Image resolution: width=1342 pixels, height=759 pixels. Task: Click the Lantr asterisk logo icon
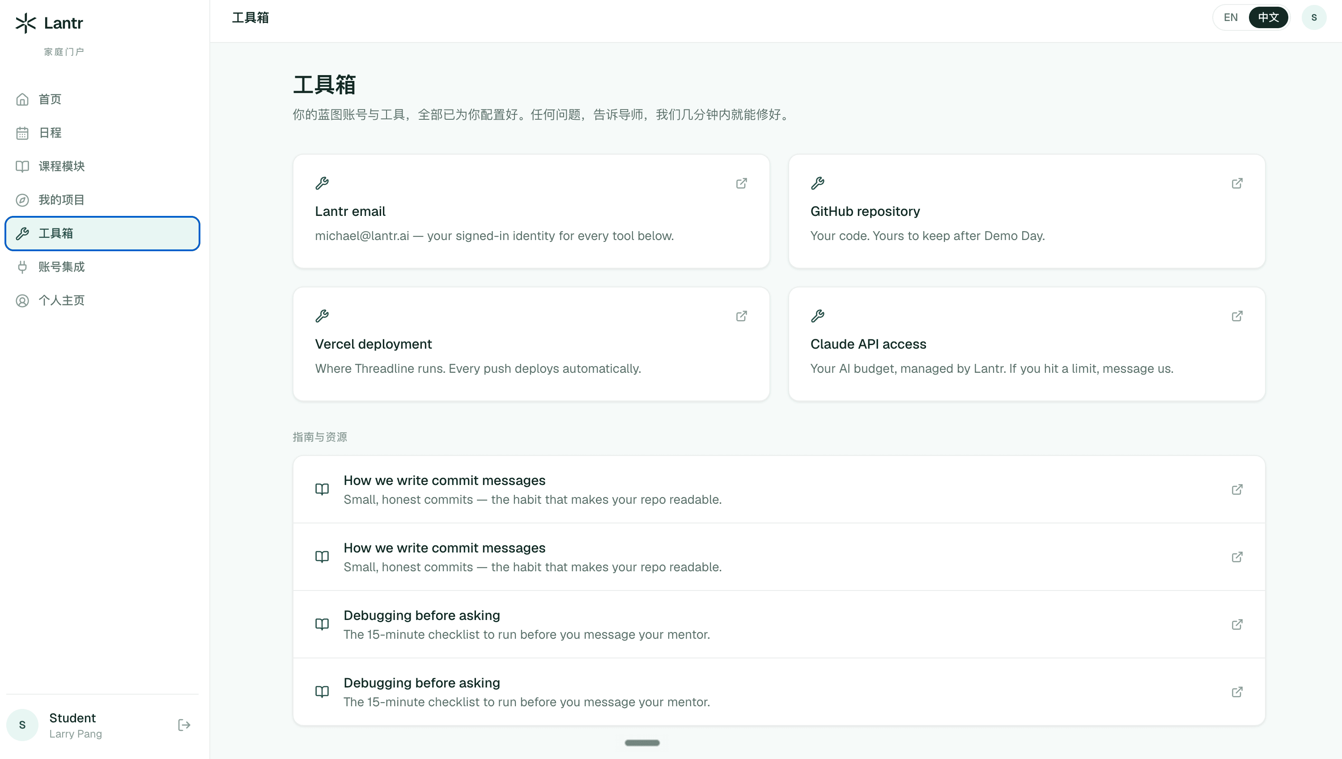[x=25, y=23]
